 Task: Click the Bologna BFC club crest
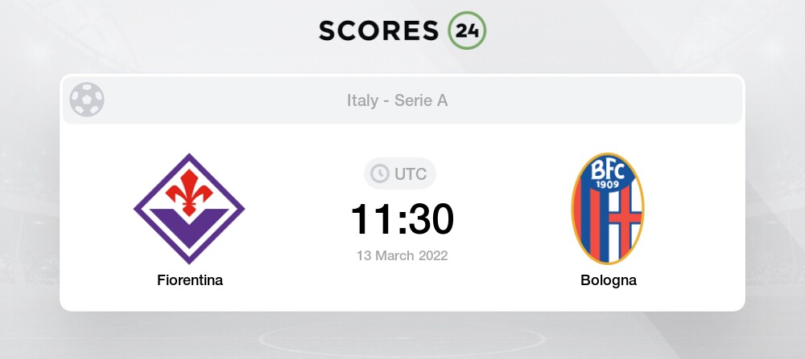point(608,209)
